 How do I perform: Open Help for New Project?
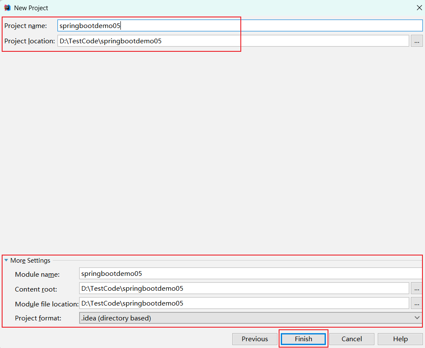(400, 339)
